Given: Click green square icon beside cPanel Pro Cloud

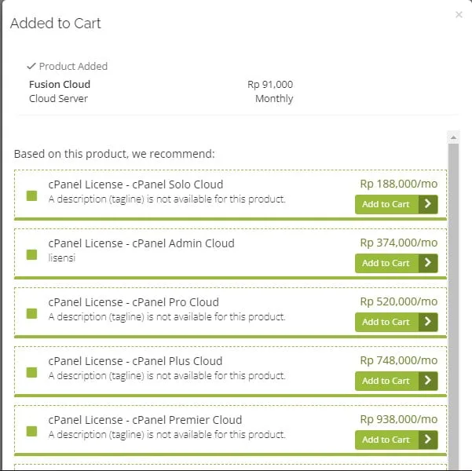Looking at the screenshot, I should click(32, 313).
